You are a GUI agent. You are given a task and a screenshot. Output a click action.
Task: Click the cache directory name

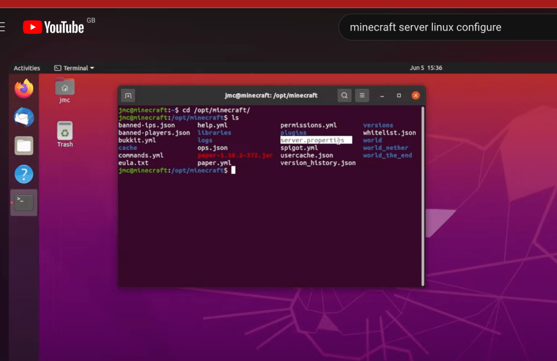[x=127, y=148]
